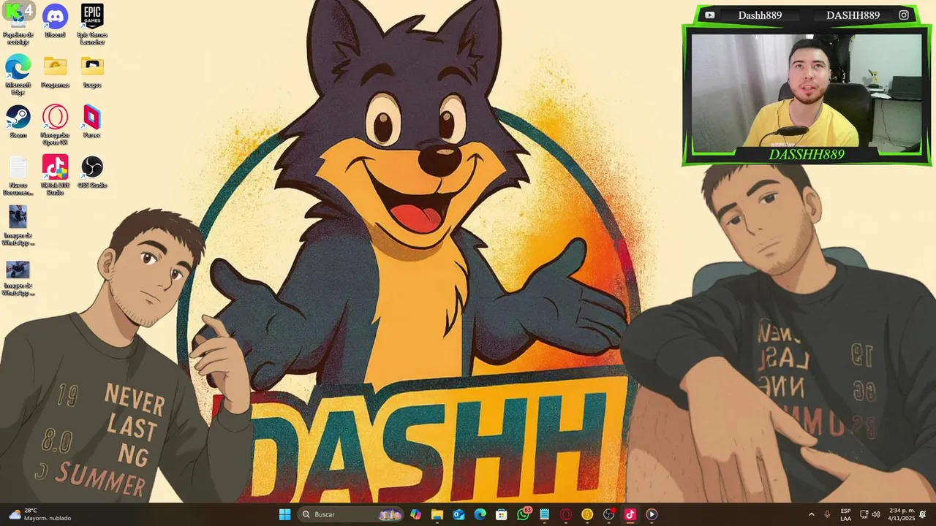This screenshot has height=526, width=936.
Task: Open the Epic Games Launcher shortcut
Action: click(92, 24)
